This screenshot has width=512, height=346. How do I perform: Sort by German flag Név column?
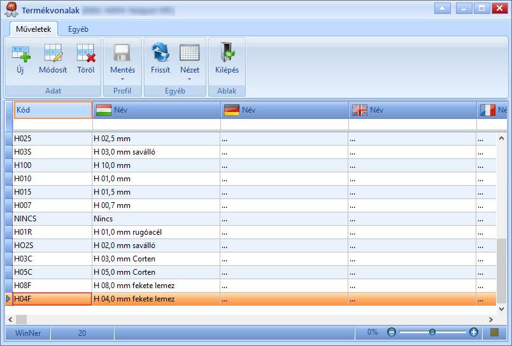tap(285, 110)
